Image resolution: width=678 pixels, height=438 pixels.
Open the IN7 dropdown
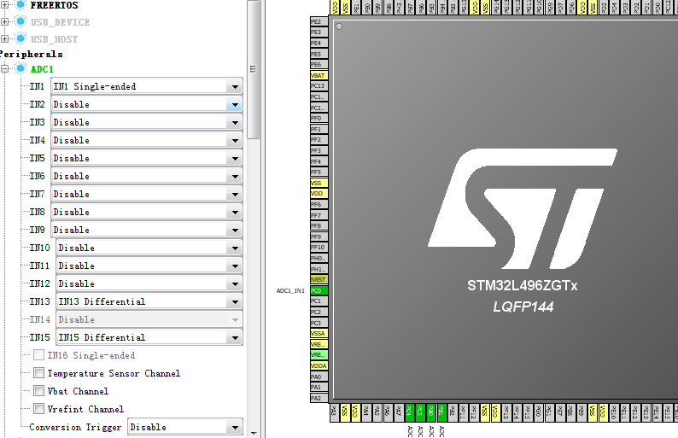[x=147, y=194]
